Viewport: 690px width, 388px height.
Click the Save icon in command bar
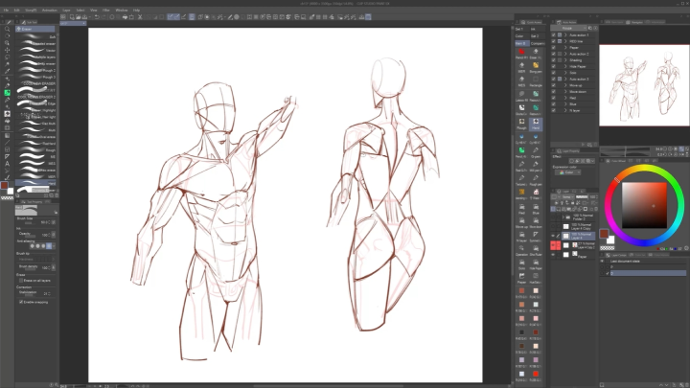click(x=84, y=17)
